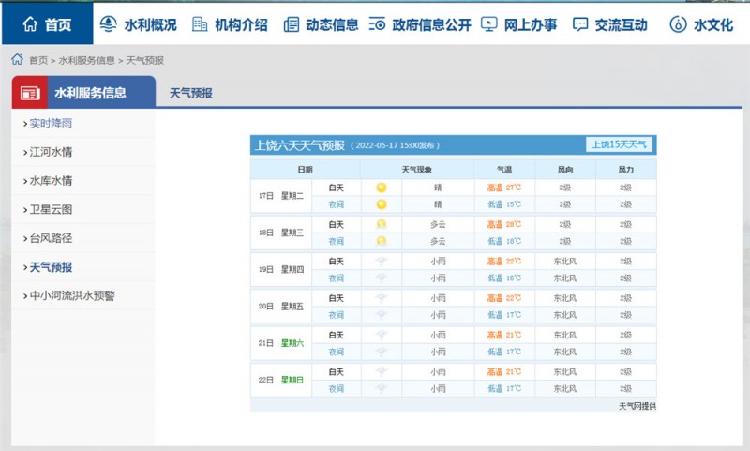The width and height of the screenshot is (750, 451).
Task: Click the rain icon for 22日 白天
Action: tap(382, 371)
